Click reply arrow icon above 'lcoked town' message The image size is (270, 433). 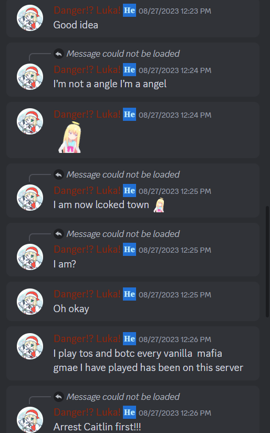click(59, 174)
